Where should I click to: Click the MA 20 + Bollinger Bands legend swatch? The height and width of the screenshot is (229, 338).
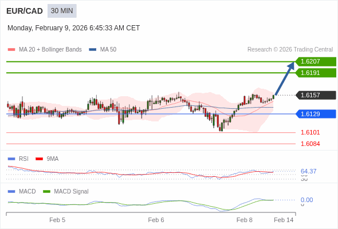[x=11, y=50]
